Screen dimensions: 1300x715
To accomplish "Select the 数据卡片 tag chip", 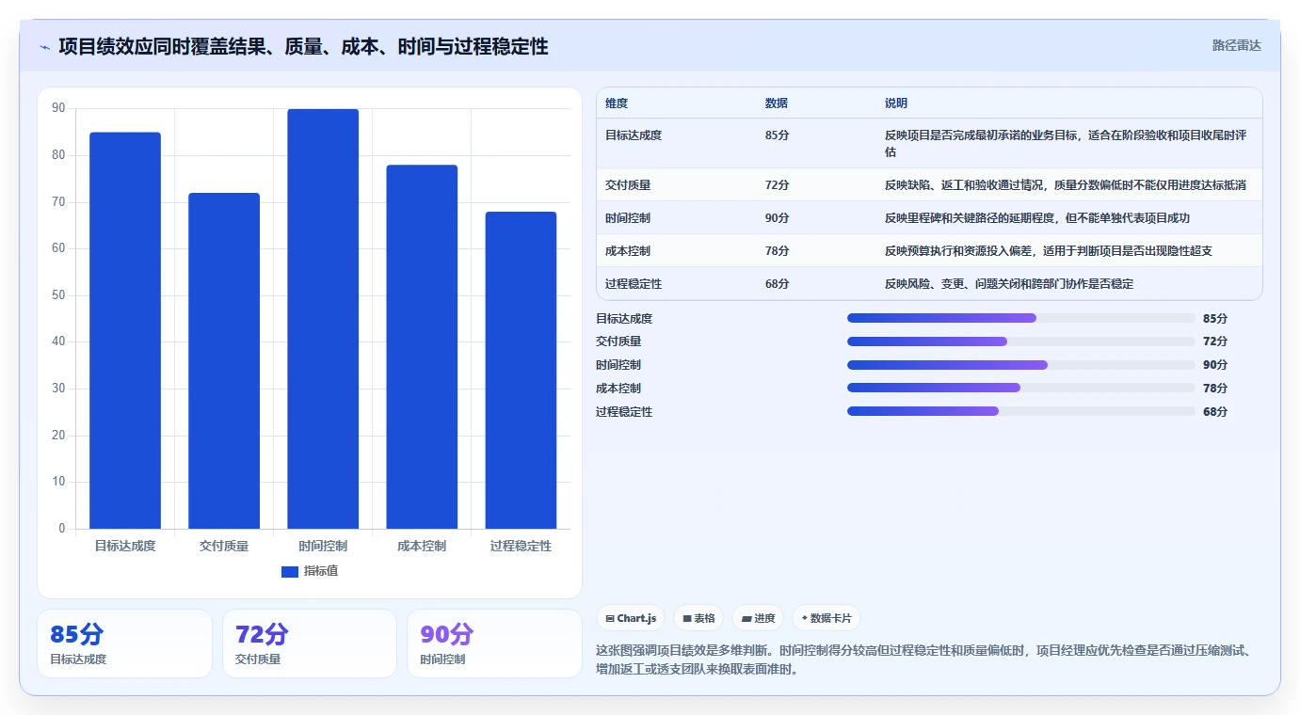I will click(x=826, y=618).
